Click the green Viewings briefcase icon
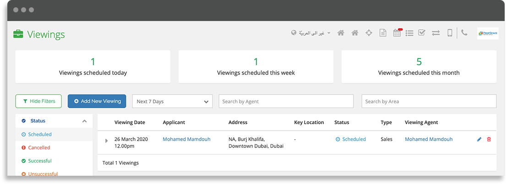The image size is (512, 184). pos(18,34)
